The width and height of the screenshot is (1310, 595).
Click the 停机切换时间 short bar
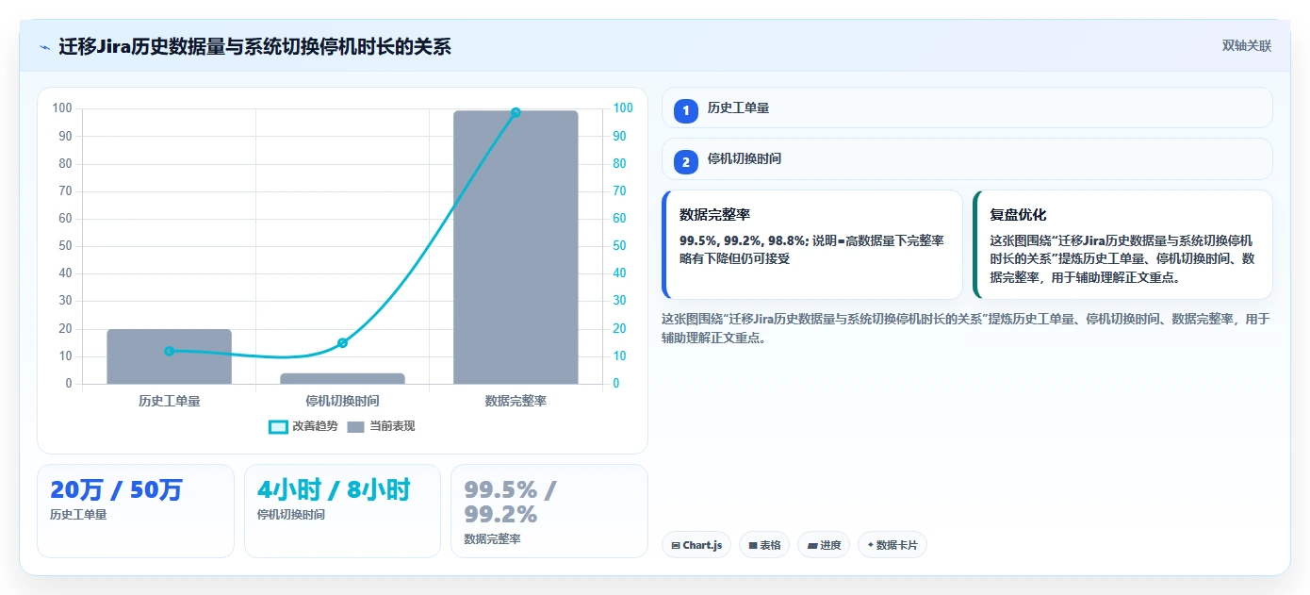tap(342, 378)
